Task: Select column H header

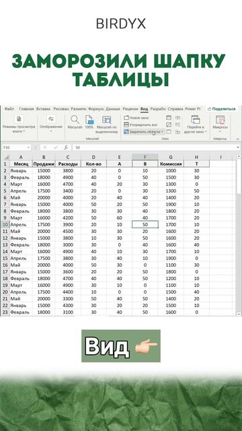Action: tap(196, 157)
